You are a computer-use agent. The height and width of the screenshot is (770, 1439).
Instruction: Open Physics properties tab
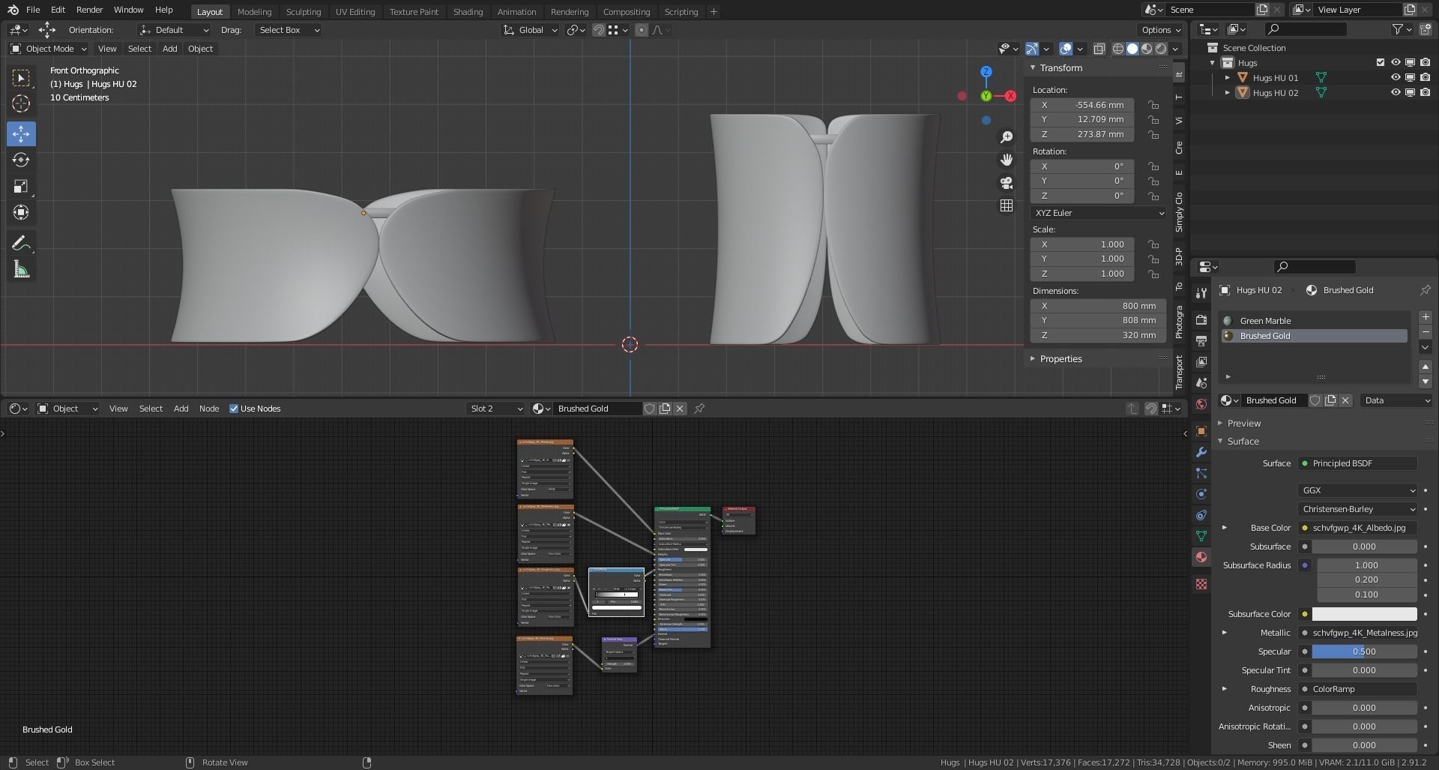pyautogui.click(x=1201, y=494)
